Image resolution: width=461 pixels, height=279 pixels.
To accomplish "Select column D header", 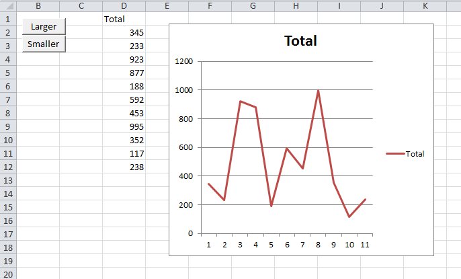I will click(124, 6).
